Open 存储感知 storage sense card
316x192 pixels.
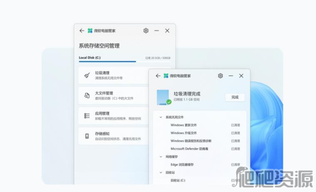tap(113, 136)
